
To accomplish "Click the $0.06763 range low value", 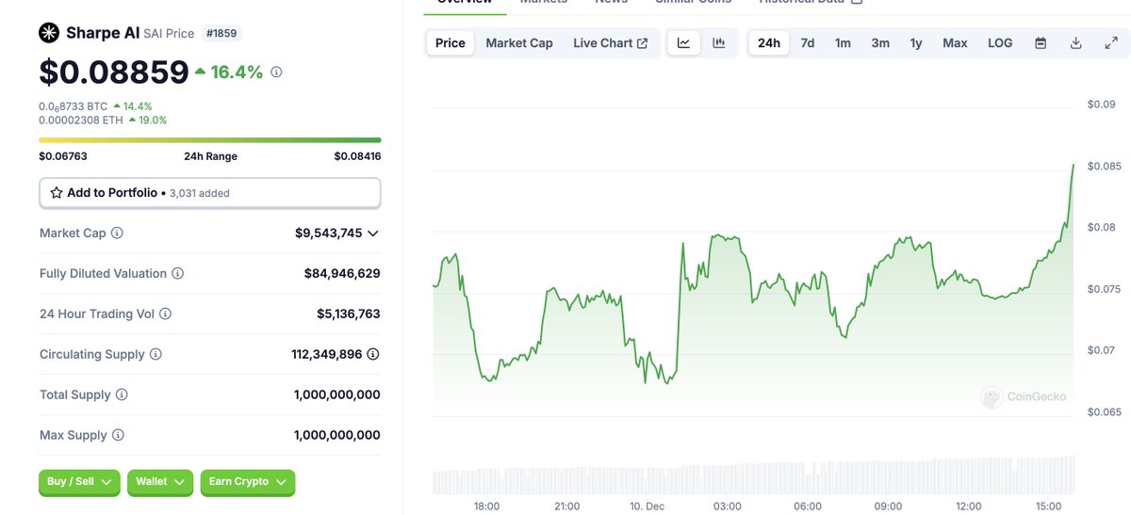I will pos(63,156).
